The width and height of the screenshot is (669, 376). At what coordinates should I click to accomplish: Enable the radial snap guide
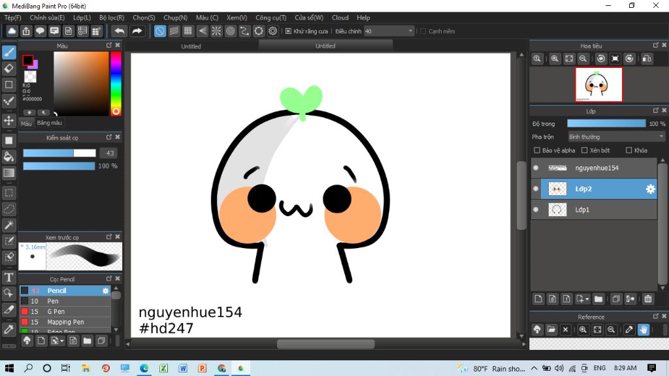click(216, 31)
